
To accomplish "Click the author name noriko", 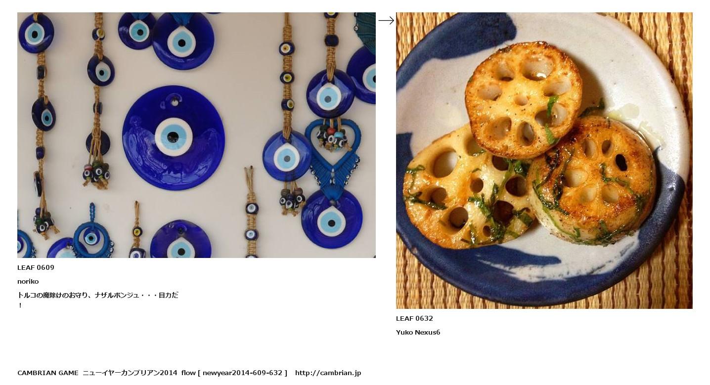I will (x=28, y=281).
